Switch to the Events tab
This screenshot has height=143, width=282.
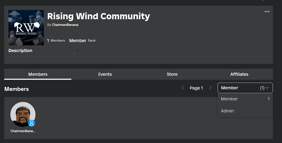[105, 74]
